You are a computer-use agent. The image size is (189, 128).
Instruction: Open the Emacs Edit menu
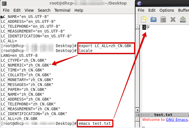152,10
